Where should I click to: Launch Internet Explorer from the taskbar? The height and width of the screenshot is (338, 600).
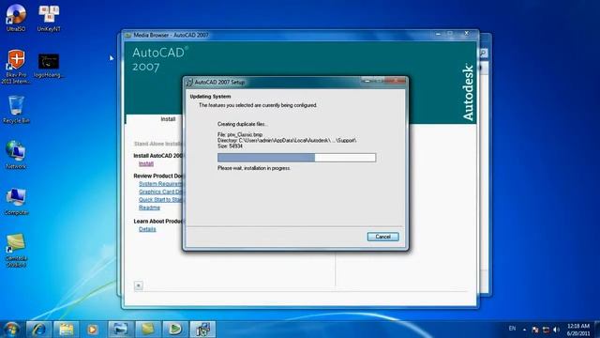38,330
